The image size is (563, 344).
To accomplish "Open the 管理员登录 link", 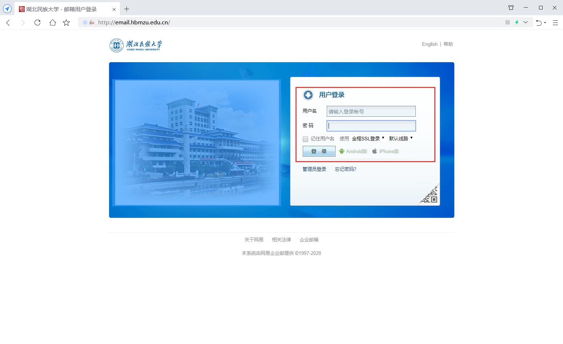I will 314,169.
